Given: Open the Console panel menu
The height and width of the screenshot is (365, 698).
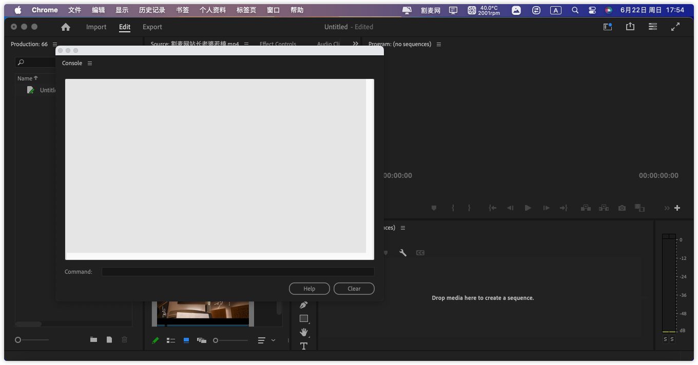Looking at the screenshot, I should click(90, 63).
